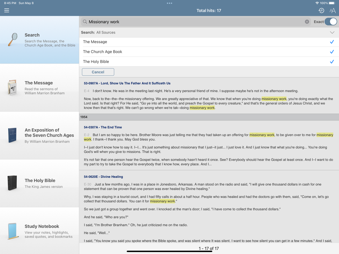Click the Search: All Sources label
This screenshot has width=339, height=254.
coord(98,33)
